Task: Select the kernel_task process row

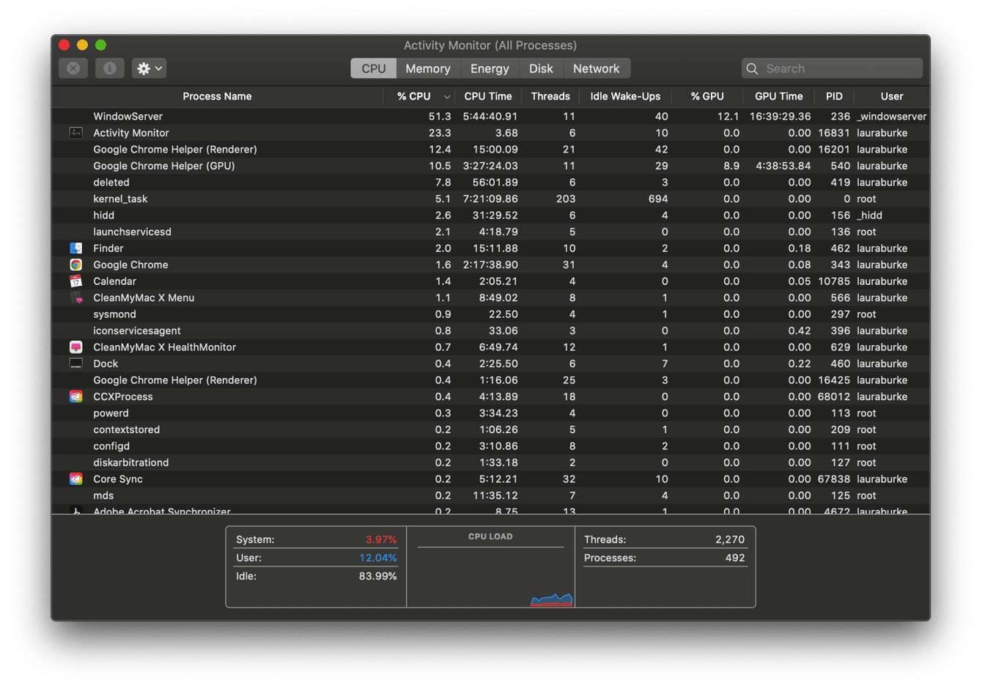Action: click(490, 199)
